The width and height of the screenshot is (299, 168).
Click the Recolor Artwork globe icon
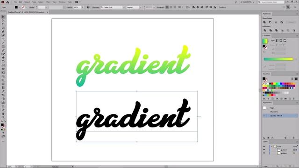(88, 7)
